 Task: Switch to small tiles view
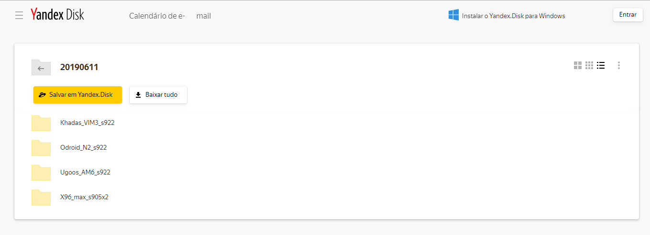coord(589,65)
